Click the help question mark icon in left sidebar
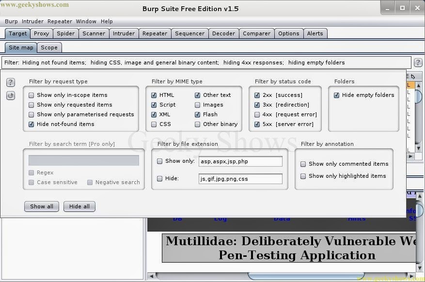The width and height of the screenshot is (425, 282). tap(11, 82)
